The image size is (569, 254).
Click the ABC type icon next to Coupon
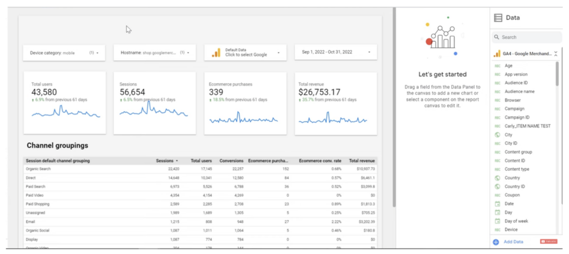click(x=497, y=195)
